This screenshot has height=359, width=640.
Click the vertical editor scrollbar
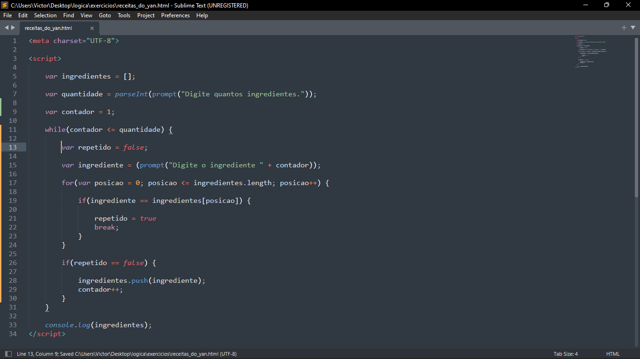coord(636,117)
